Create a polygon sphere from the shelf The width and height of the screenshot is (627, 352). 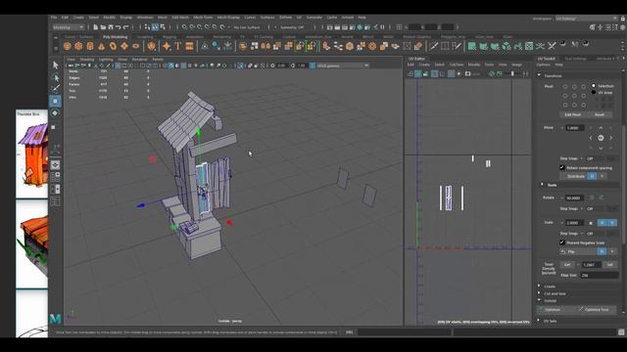tap(68, 46)
